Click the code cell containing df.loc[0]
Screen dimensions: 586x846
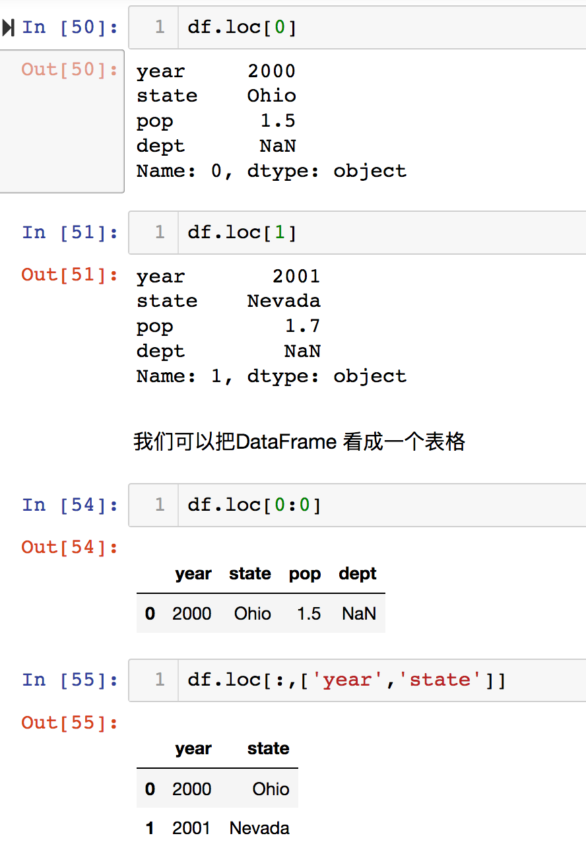click(x=357, y=27)
